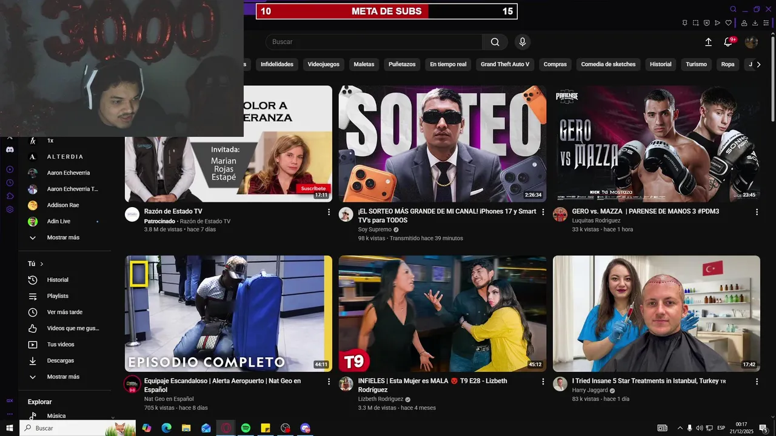Open File Explorer from the taskbar
776x436 pixels.
(x=186, y=428)
